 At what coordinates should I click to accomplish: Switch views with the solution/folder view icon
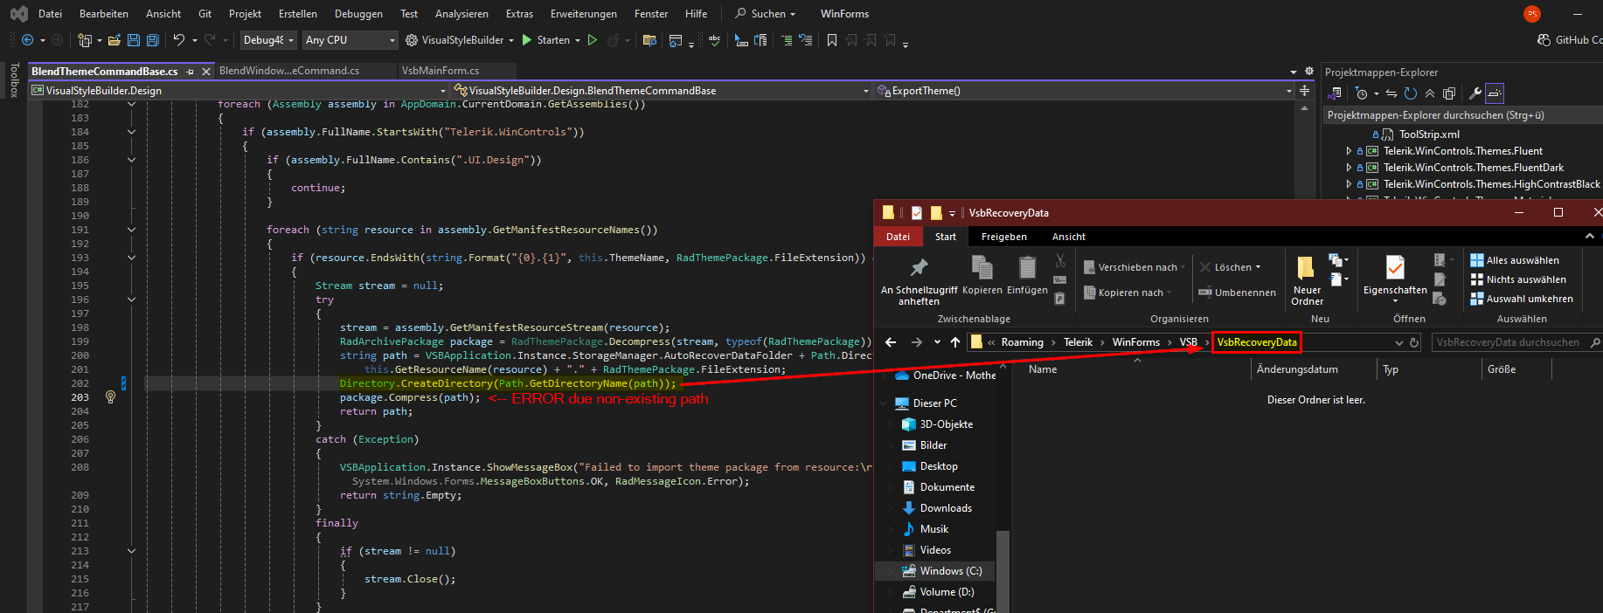pyautogui.click(x=1335, y=93)
